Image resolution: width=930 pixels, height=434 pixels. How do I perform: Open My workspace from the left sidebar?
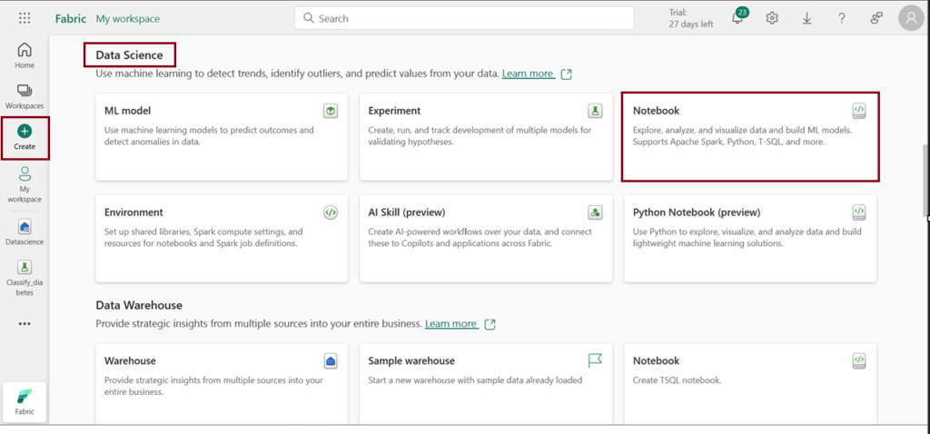25,180
